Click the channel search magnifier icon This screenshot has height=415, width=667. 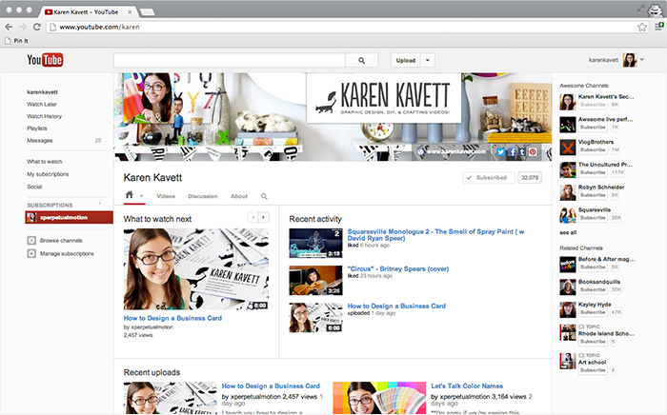(x=264, y=196)
